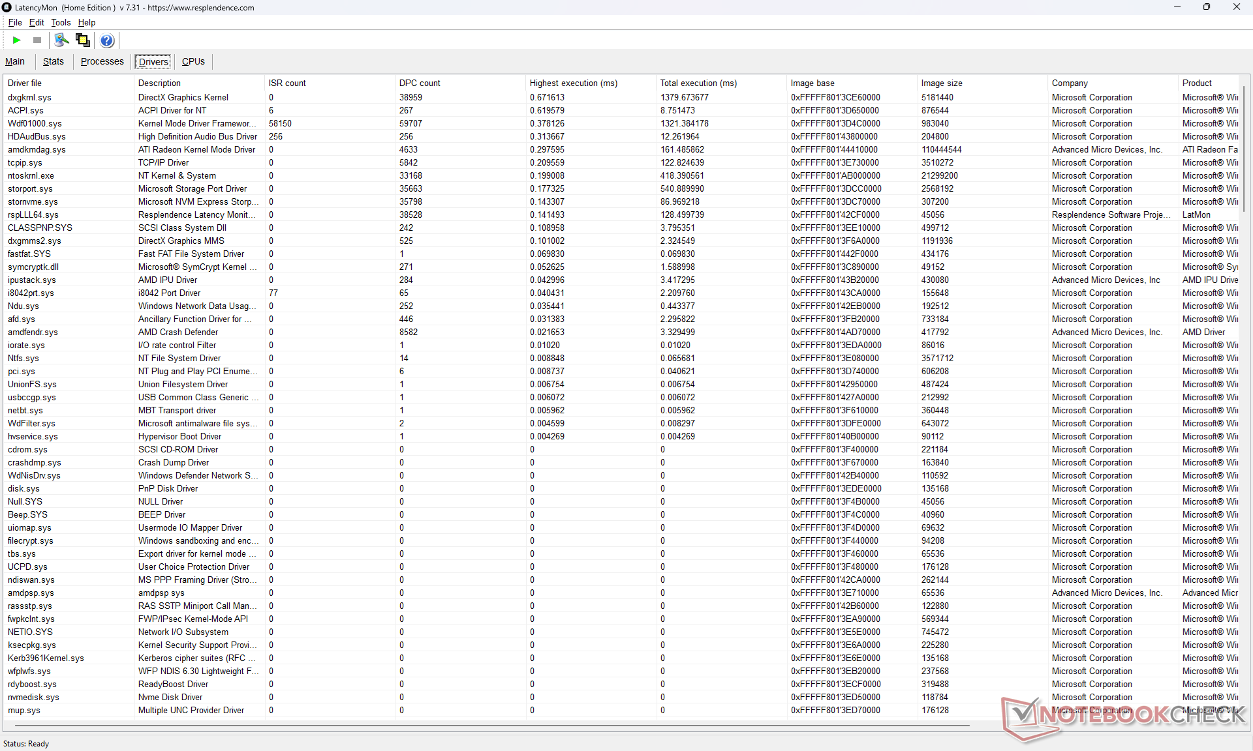Image resolution: width=1253 pixels, height=751 pixels.
Task: Sort by Highest execution (ms) column header
Action: coord(573,83)
